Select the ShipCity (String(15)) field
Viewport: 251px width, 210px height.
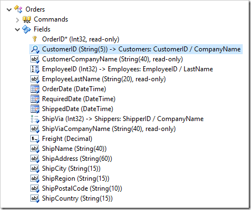point(71,169)
